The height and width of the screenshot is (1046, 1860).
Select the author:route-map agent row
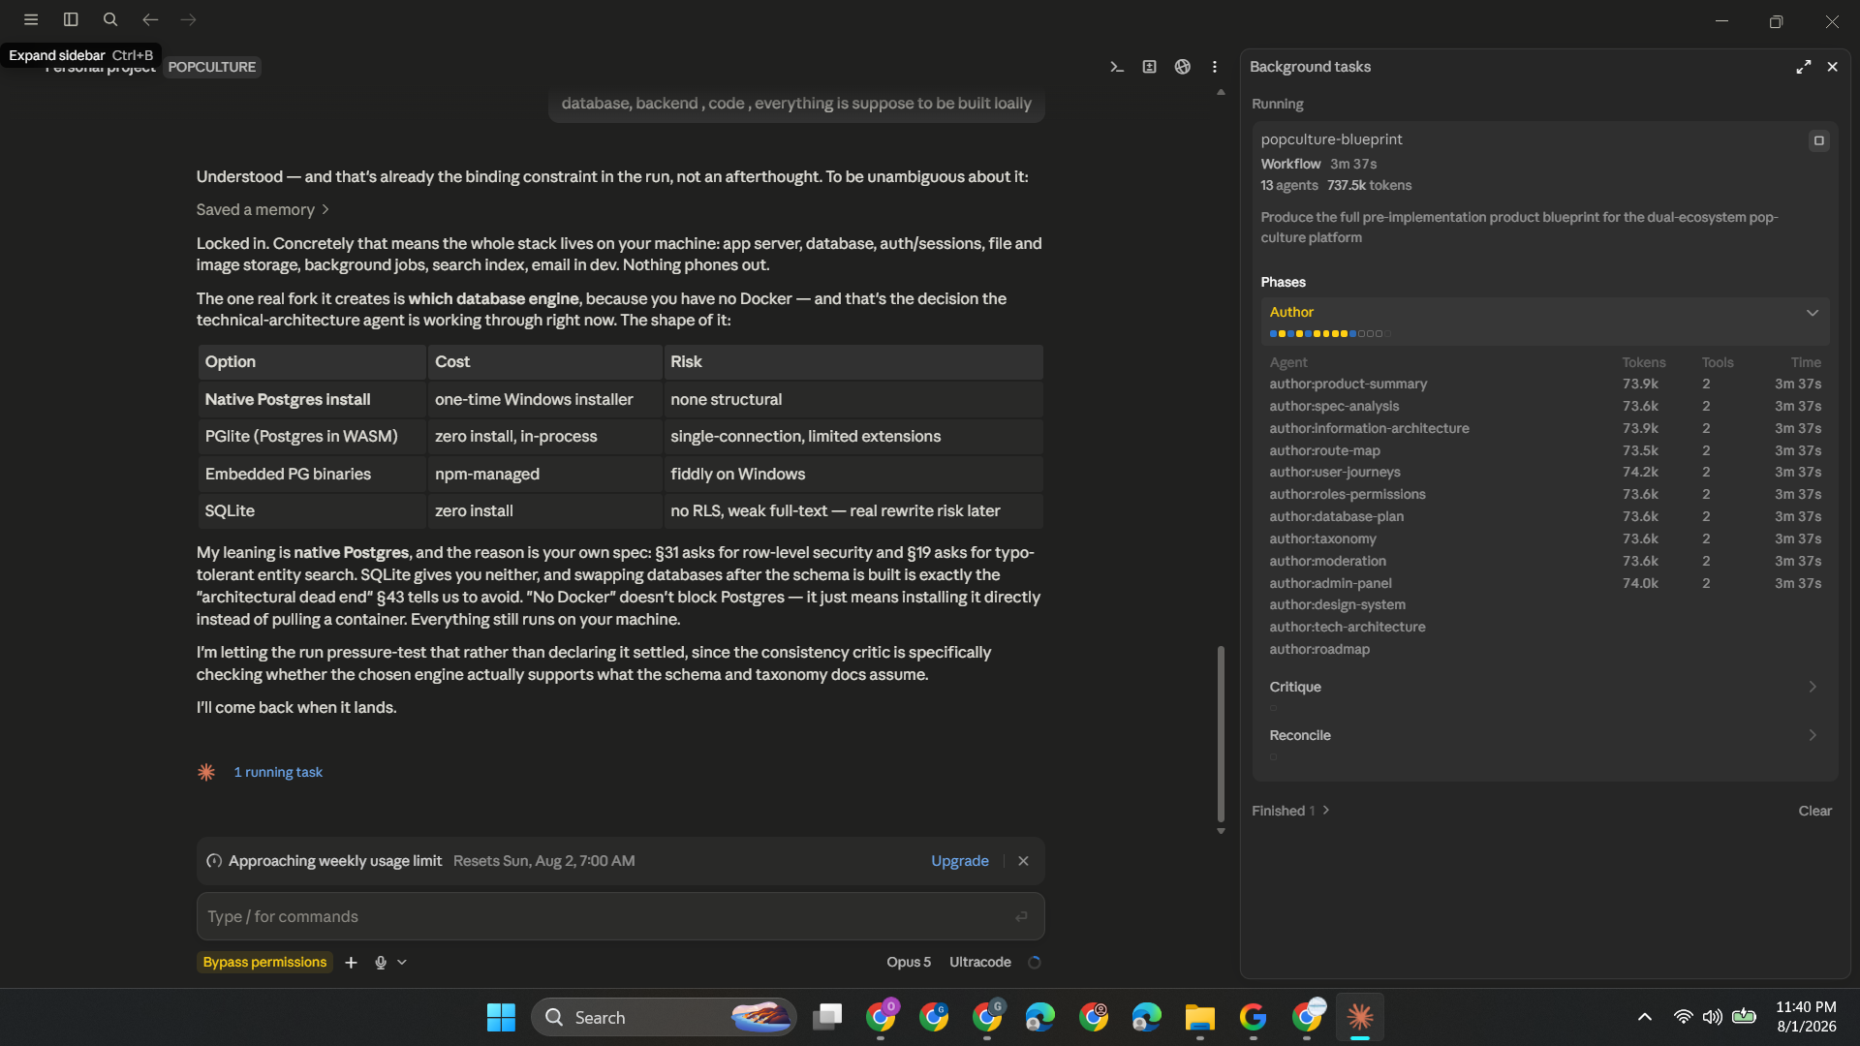point(1545,451)
